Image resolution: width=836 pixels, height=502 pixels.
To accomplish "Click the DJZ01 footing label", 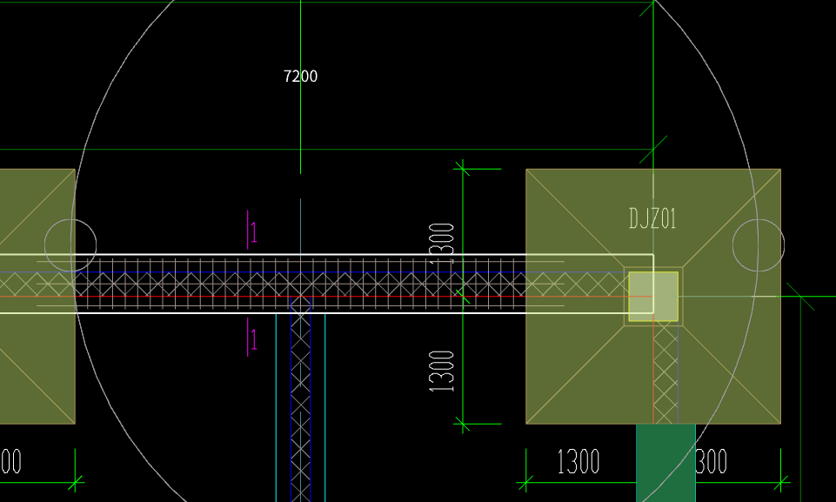I will 652,218.
